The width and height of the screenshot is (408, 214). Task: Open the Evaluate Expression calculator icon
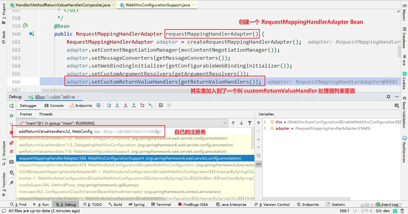point(161,105)
